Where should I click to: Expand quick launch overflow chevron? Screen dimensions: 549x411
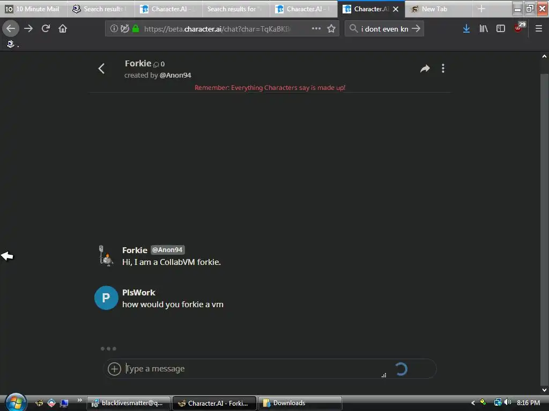79,400
